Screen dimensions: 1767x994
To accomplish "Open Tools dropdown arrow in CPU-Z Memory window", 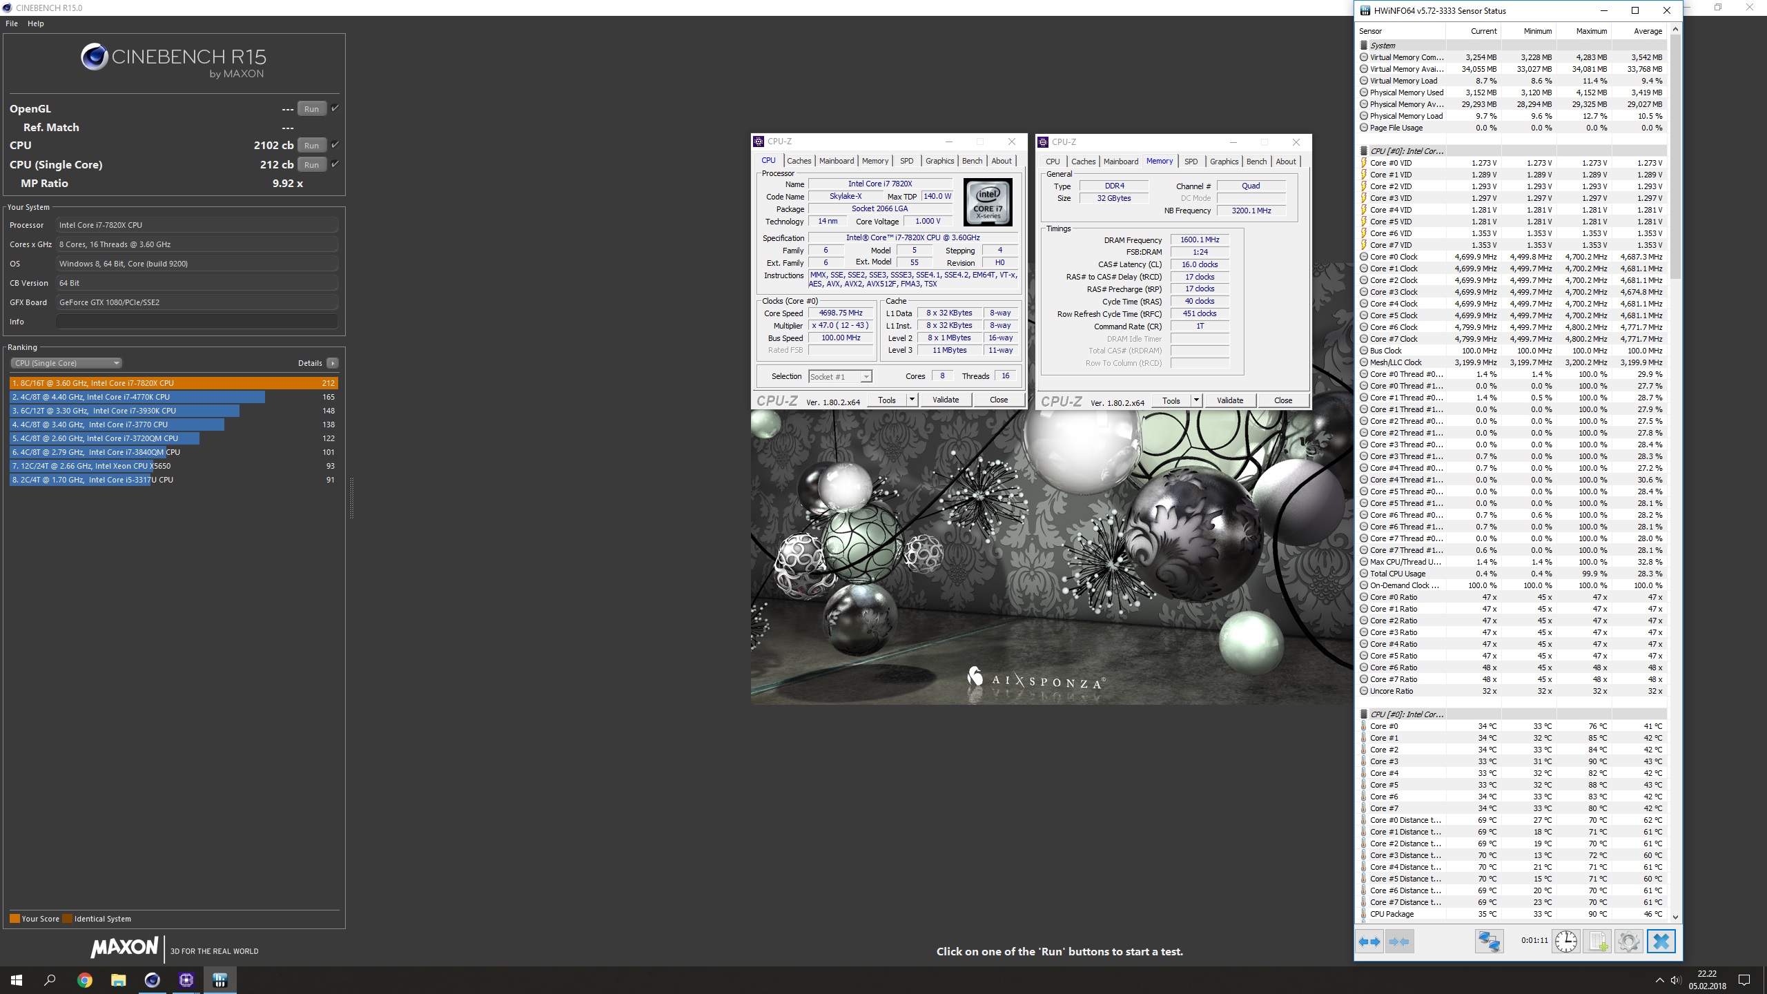I will pos(1196,400).
